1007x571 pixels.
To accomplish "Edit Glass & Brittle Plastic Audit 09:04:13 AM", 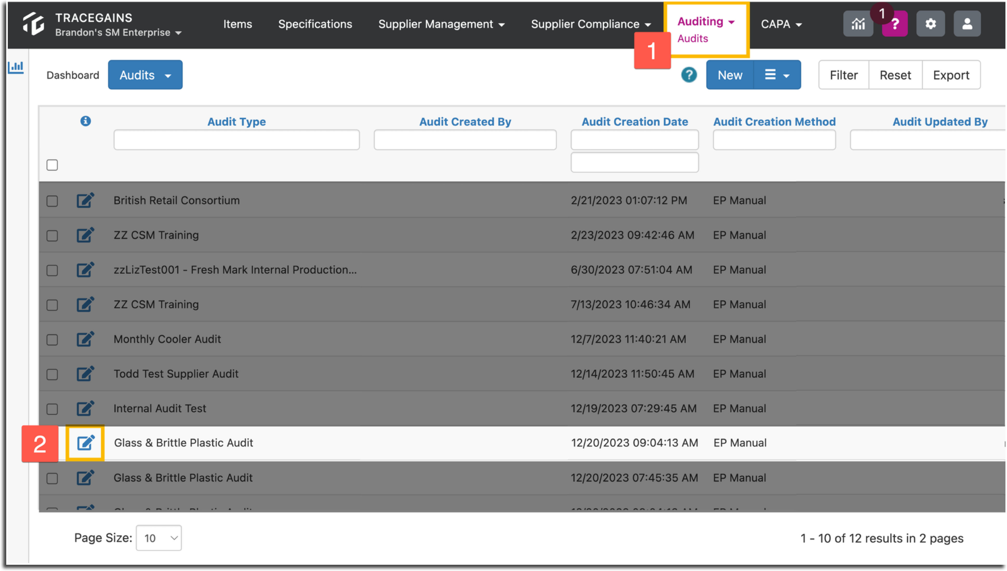I will 85,443.
